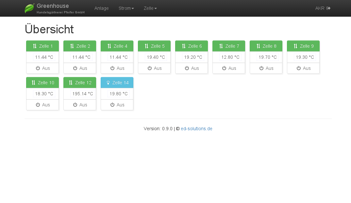
Task: Click the Übersicht page heading
Action: pos(49,29)
